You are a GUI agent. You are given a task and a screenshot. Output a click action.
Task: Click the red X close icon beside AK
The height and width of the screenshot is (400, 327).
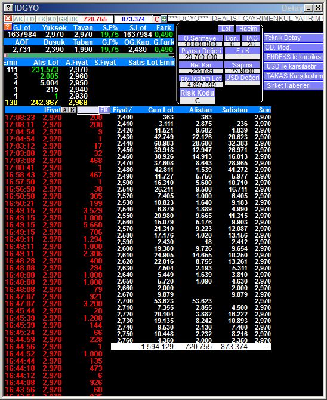click(8, 19)
